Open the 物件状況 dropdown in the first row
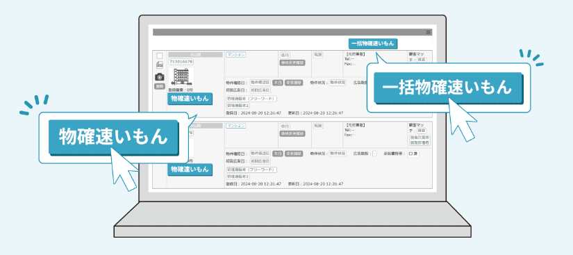Screen dimensions: 573x255 [338, 83]
